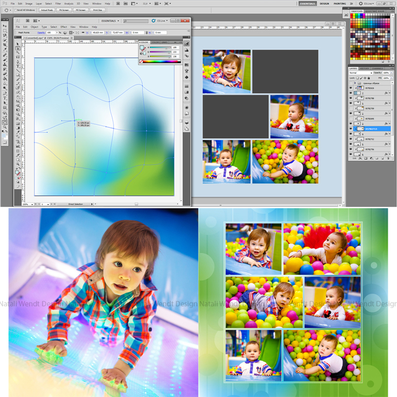Expand the top layer group folder
Screen dimensions: 397x397
pyautogui.click(x=355, y=82)
